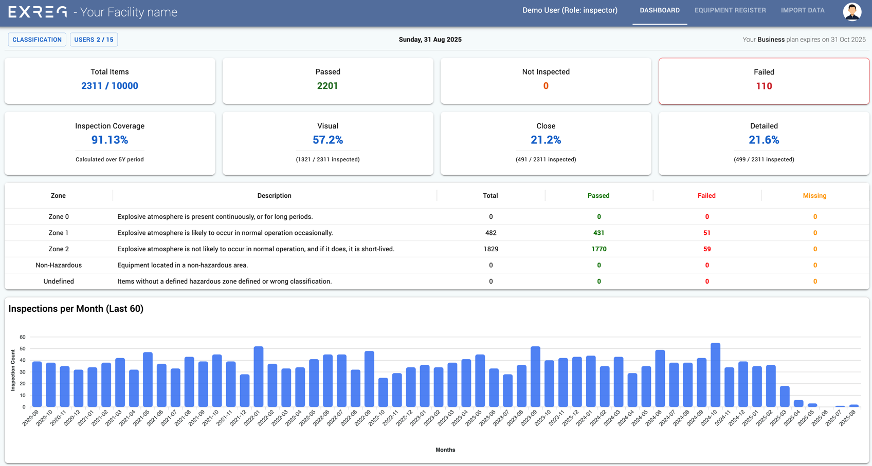The height and width of the screenshot is (466, 872).
Task: Open the Not Inspected card
Action: click(546, 81)
